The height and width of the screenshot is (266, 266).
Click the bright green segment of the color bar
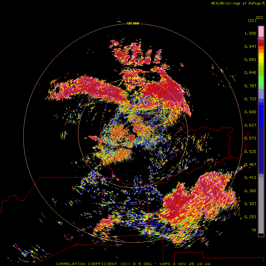(261, 81)
